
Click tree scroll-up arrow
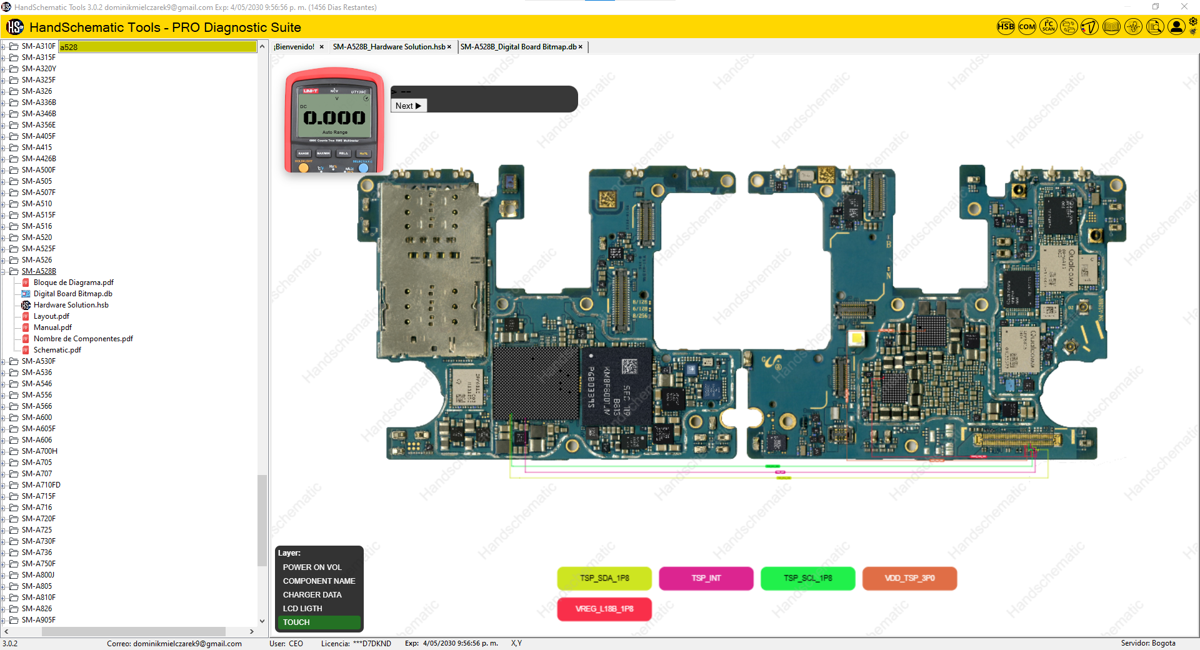click(262, 46)
